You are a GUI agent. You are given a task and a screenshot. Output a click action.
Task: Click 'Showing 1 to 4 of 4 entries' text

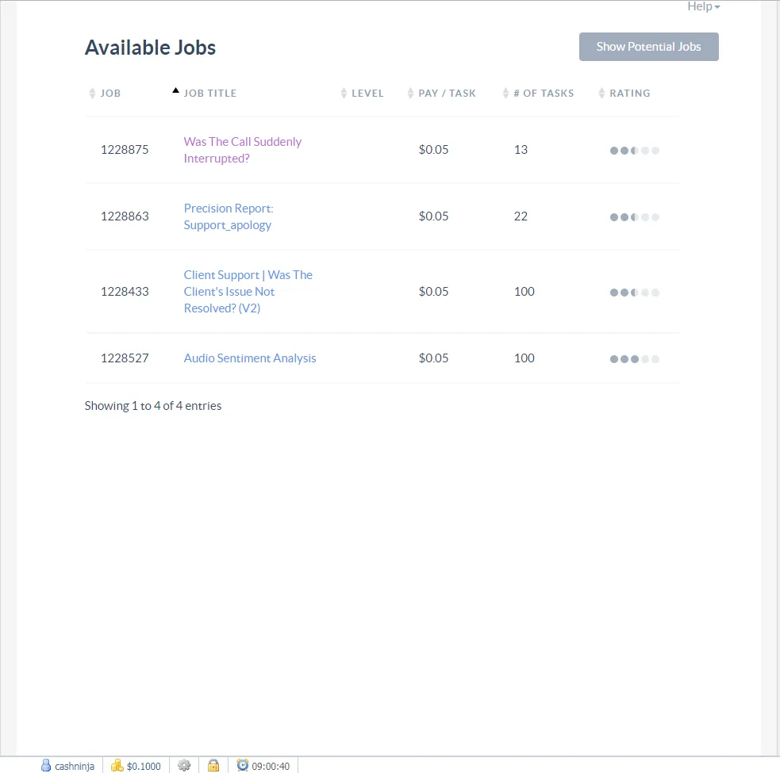pos(152,406)
